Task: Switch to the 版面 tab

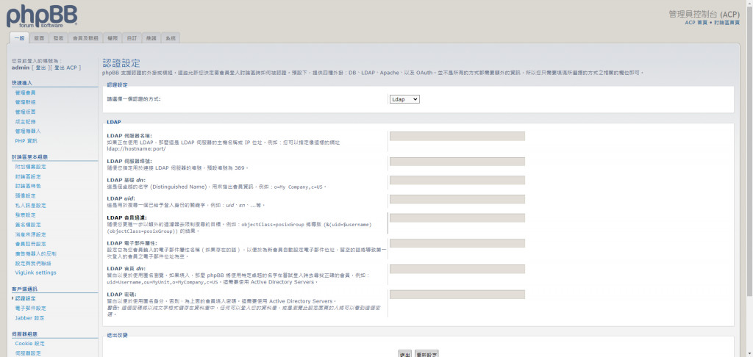Action: 40,38
